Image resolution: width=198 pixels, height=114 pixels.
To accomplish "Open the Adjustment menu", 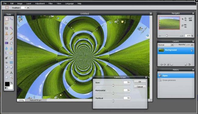I will (40, 4).
